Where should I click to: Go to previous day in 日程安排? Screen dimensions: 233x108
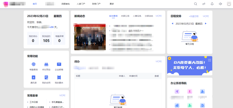[x=172, y=24]
